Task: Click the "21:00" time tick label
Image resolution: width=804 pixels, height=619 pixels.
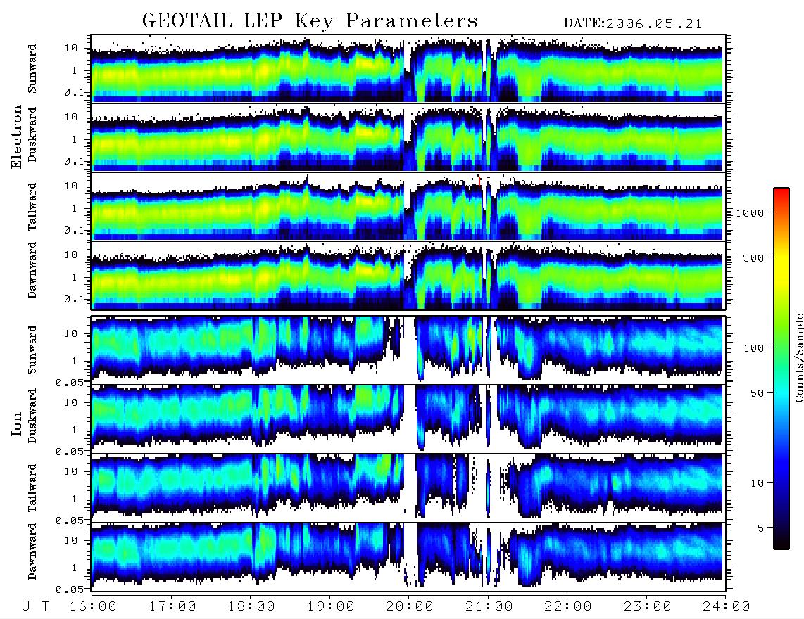Action: point(489,606)
